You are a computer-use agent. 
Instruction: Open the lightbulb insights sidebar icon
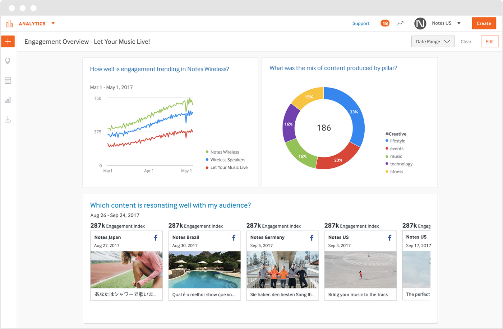(8, 61)
